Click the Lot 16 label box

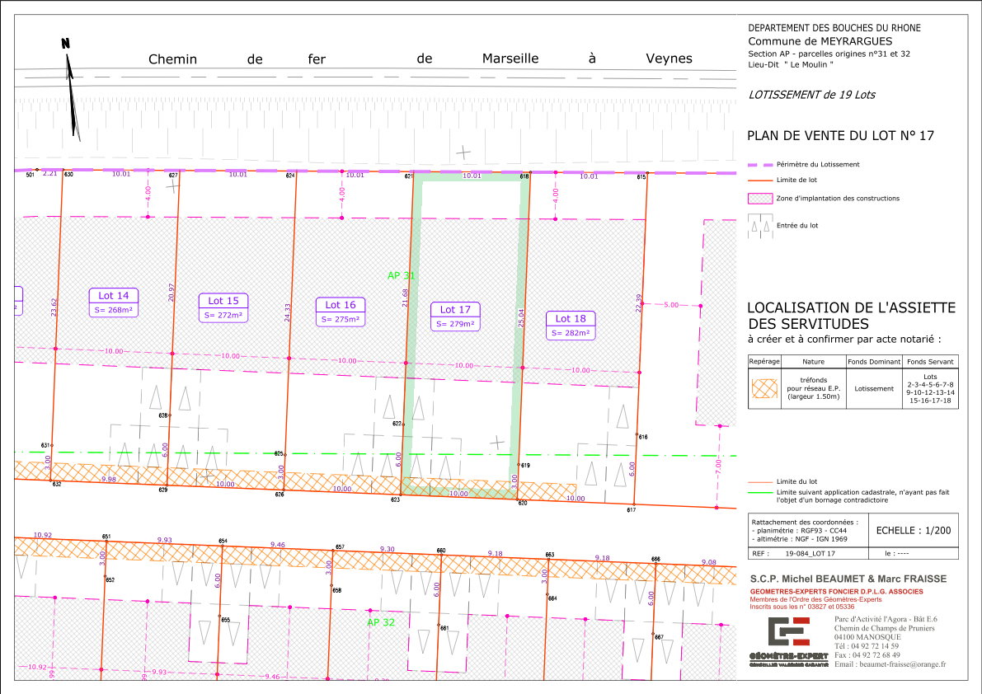click(340, 312)
